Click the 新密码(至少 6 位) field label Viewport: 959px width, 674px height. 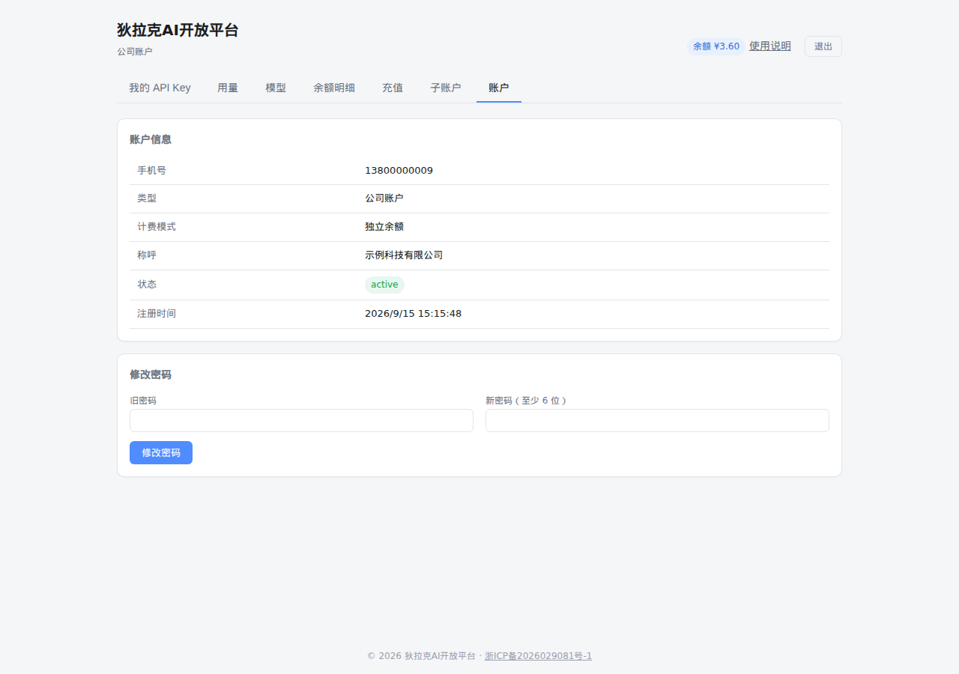526,401
